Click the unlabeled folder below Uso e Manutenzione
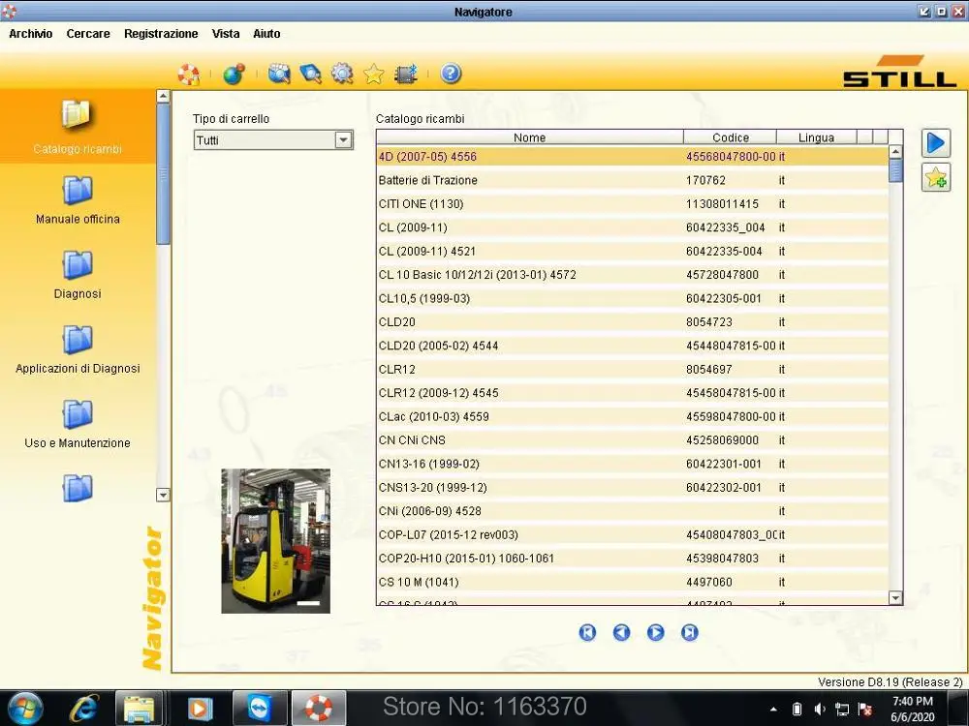969x726 pixels. point(78,488)
